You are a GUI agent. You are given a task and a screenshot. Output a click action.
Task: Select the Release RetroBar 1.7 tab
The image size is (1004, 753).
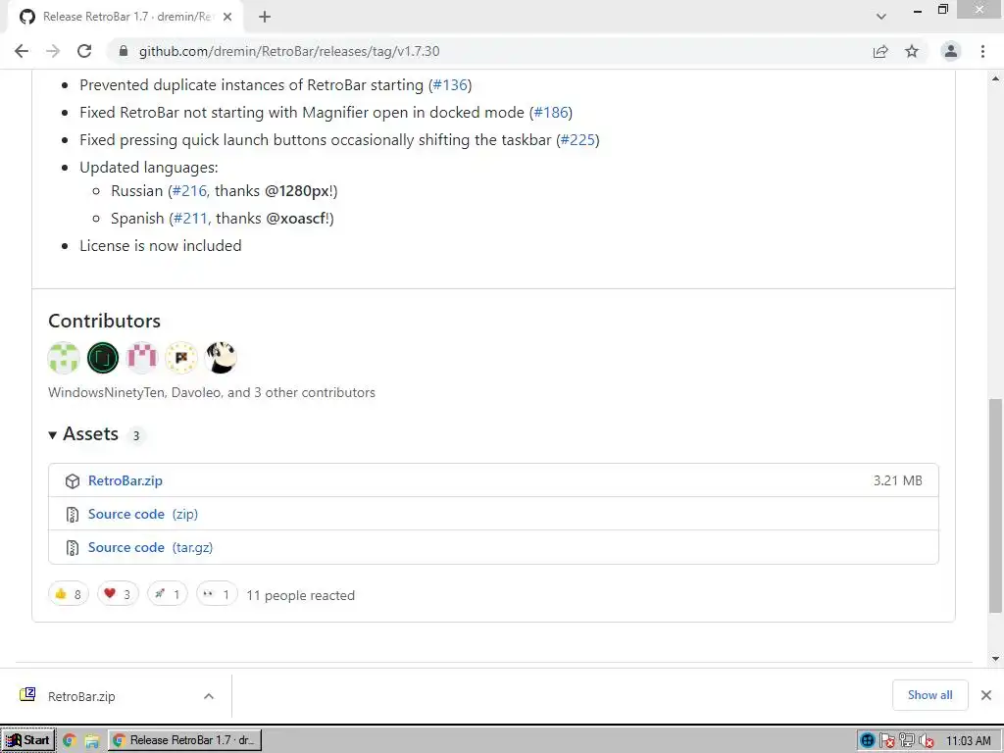[125, 17]
